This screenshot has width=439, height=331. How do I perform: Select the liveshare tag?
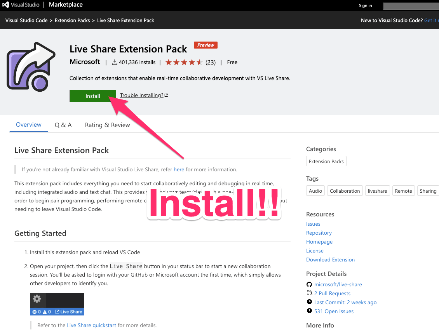click(377, 191)
